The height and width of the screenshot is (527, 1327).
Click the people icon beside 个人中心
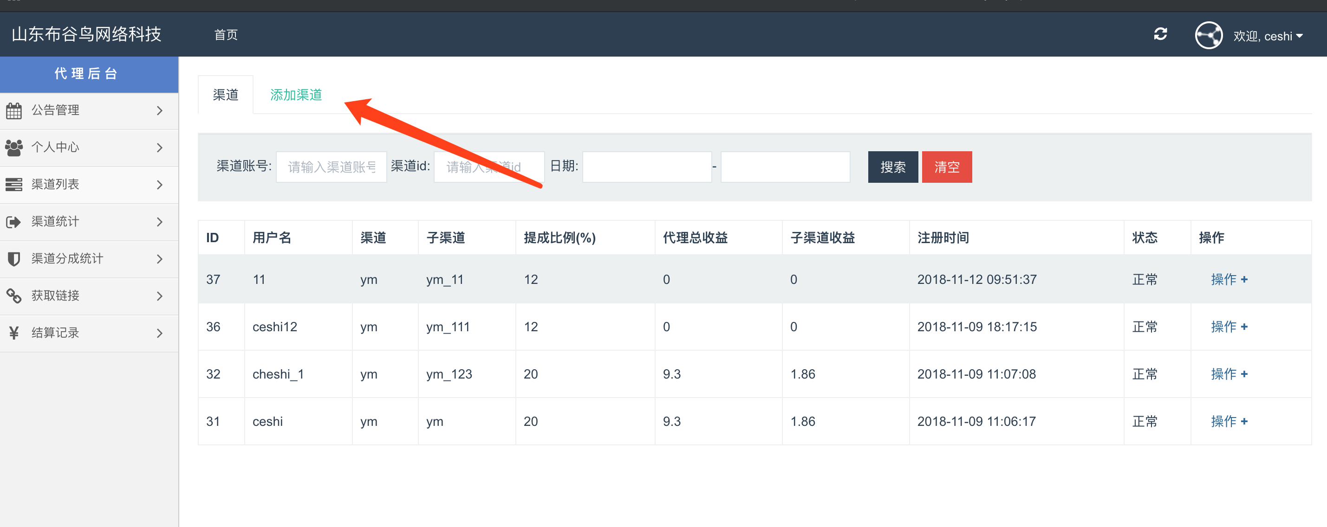(14, 148)
